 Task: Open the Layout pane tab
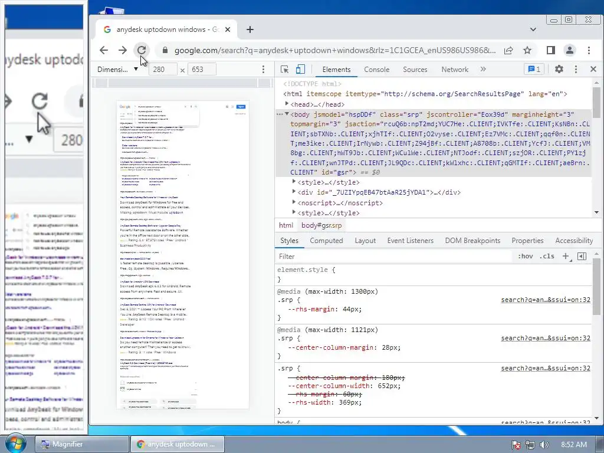[x=365, y=241]
